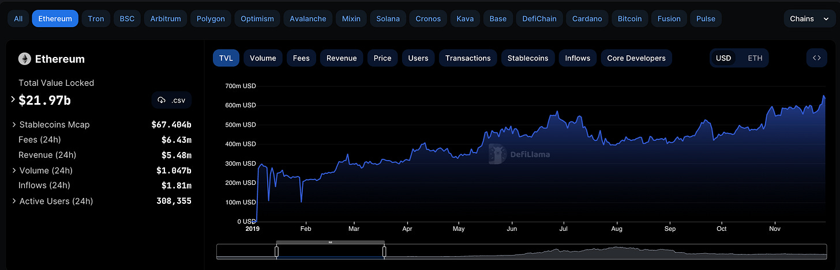Expand the Total Value Locked breakdown
Viewport: 840px width, 270px height.
tap(13, 100)
